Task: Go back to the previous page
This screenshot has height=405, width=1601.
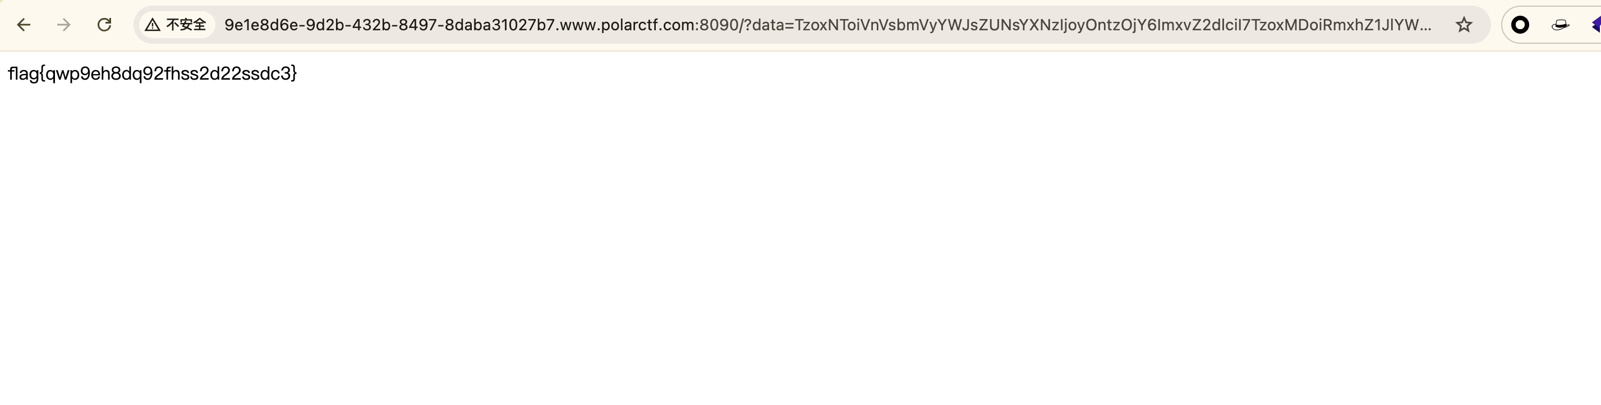Action: pos(24,25)
